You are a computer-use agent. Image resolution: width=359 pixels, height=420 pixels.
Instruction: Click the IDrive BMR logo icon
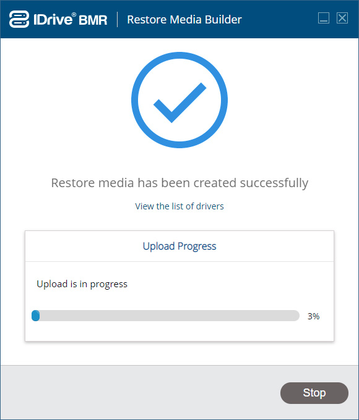point(19,19)
